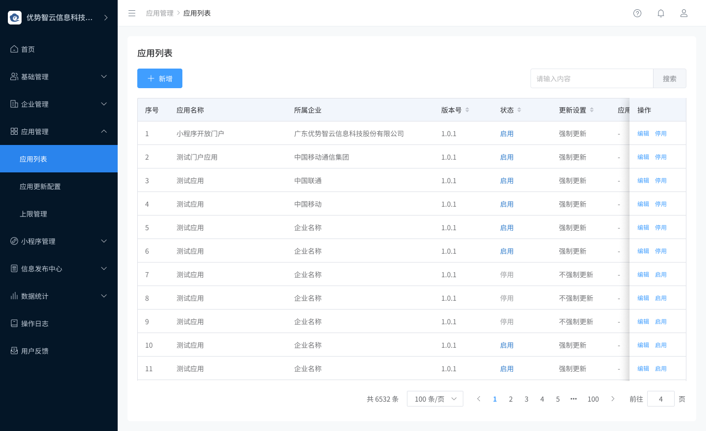Click the 应用名称 column header
Image resolution: width=706 pixels, height=431 pixels.
[190, 110]
